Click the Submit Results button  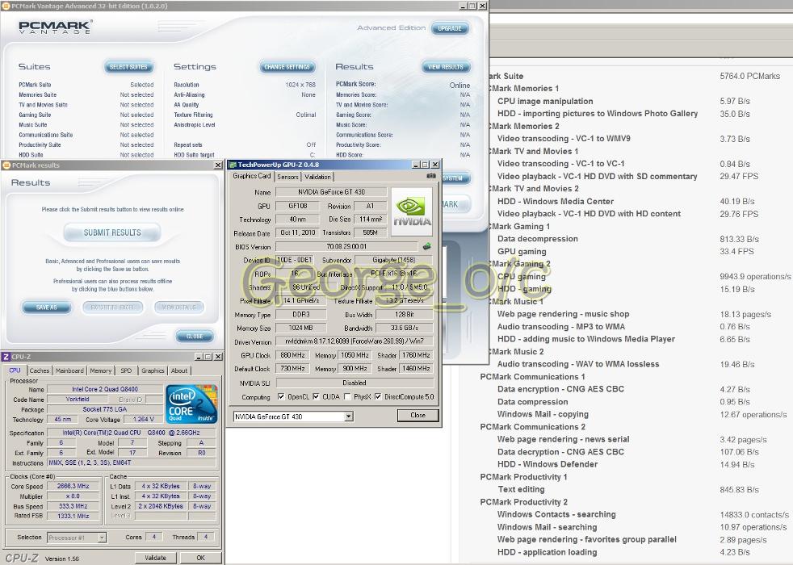tap(112, 232)
